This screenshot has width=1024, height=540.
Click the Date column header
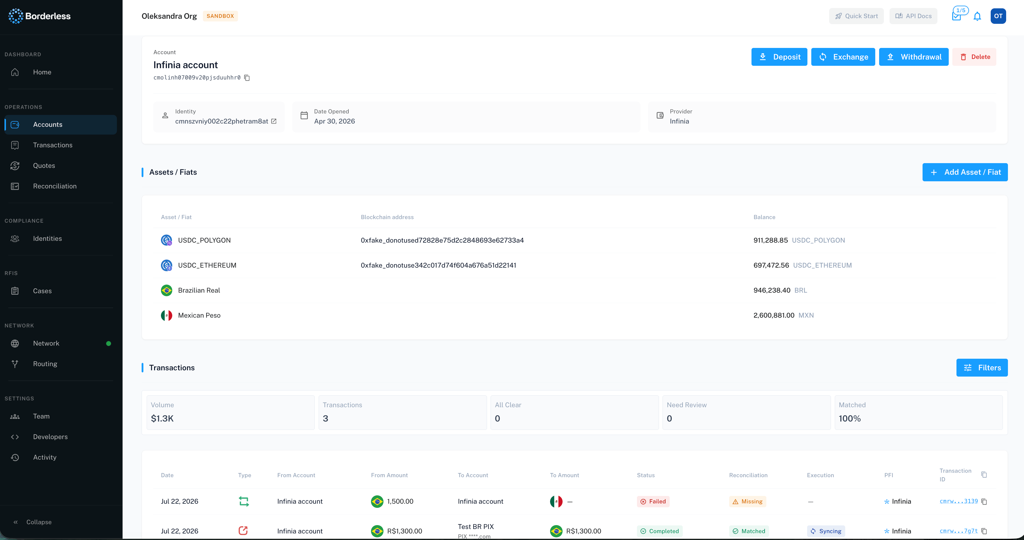click(x=167, y=475)
